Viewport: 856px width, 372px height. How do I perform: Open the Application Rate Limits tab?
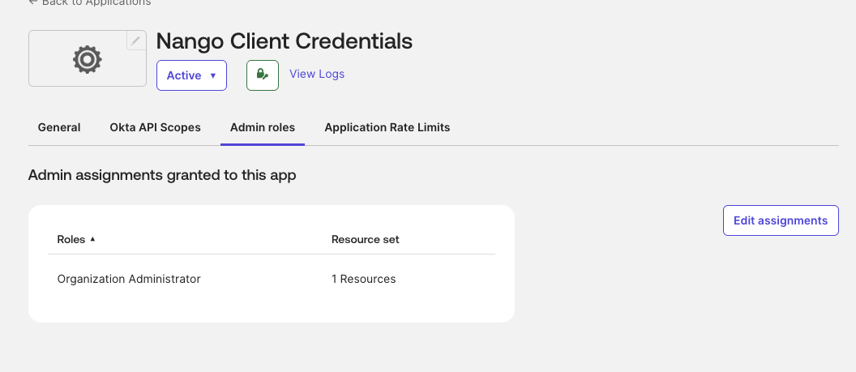[x=387, y=127]
